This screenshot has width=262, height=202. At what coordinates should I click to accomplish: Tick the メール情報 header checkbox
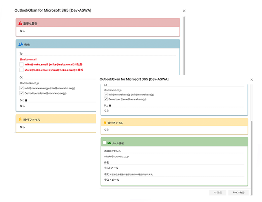click(x=104, y=142)
